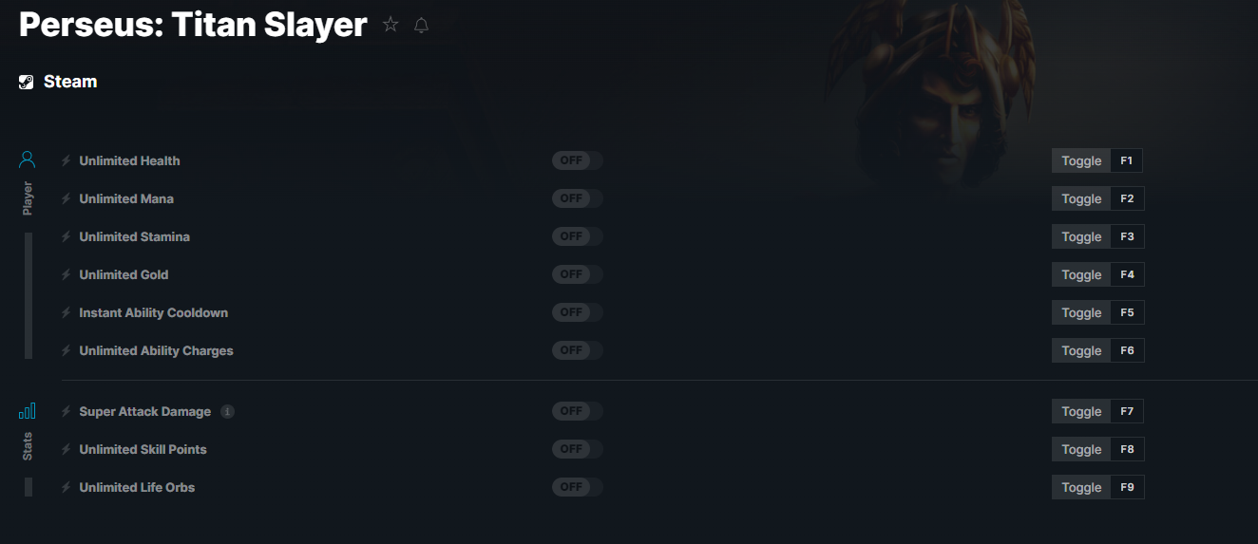Viewport: 1258px width, 544px height.
Task: Click the Toggle button for F3 Stamina
Action: [x=1081, y=236]
